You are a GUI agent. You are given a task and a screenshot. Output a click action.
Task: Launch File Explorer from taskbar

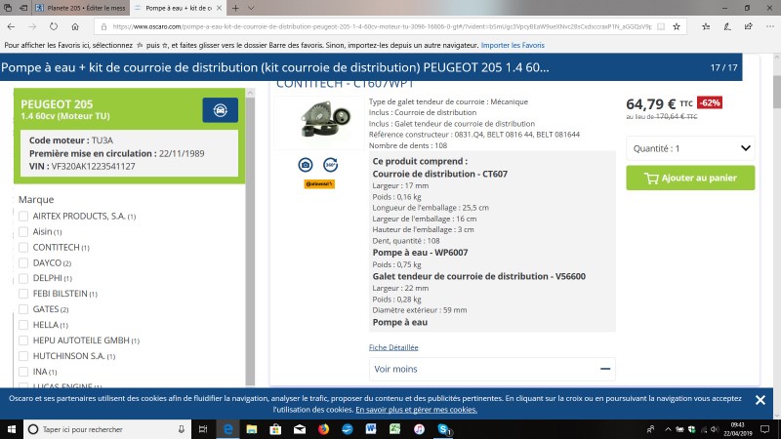click(252, 429)
